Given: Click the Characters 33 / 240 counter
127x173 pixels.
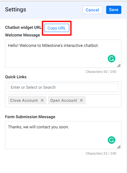Looking at the screenshot, I should (x=101, y=153).
